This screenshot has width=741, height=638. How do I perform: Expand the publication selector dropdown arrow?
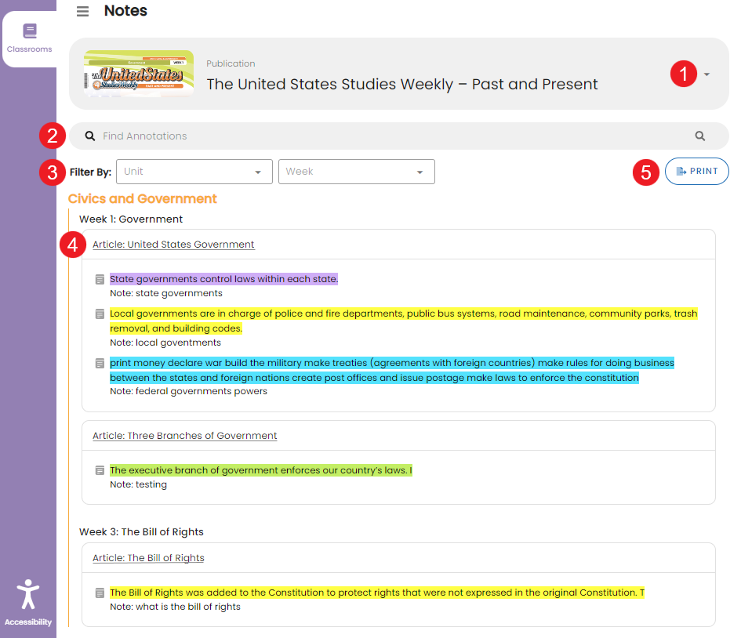(x=706, y=74)
